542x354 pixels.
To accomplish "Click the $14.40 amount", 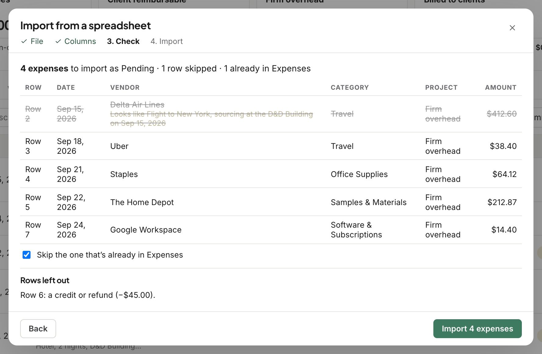I will [x=504, y=230].
